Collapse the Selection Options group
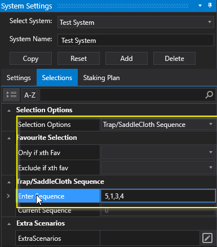This screenshot has width=217, height=247. pos(9,111)
